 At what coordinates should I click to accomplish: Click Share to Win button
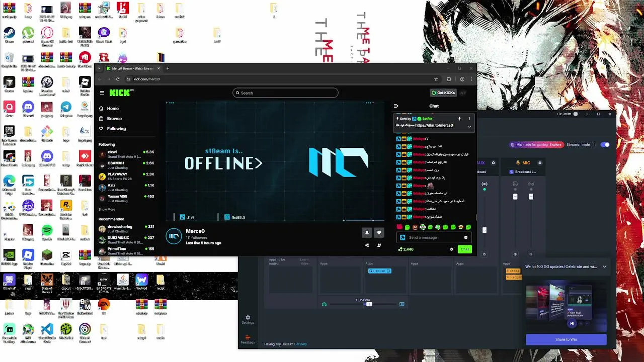pos(566,339)
